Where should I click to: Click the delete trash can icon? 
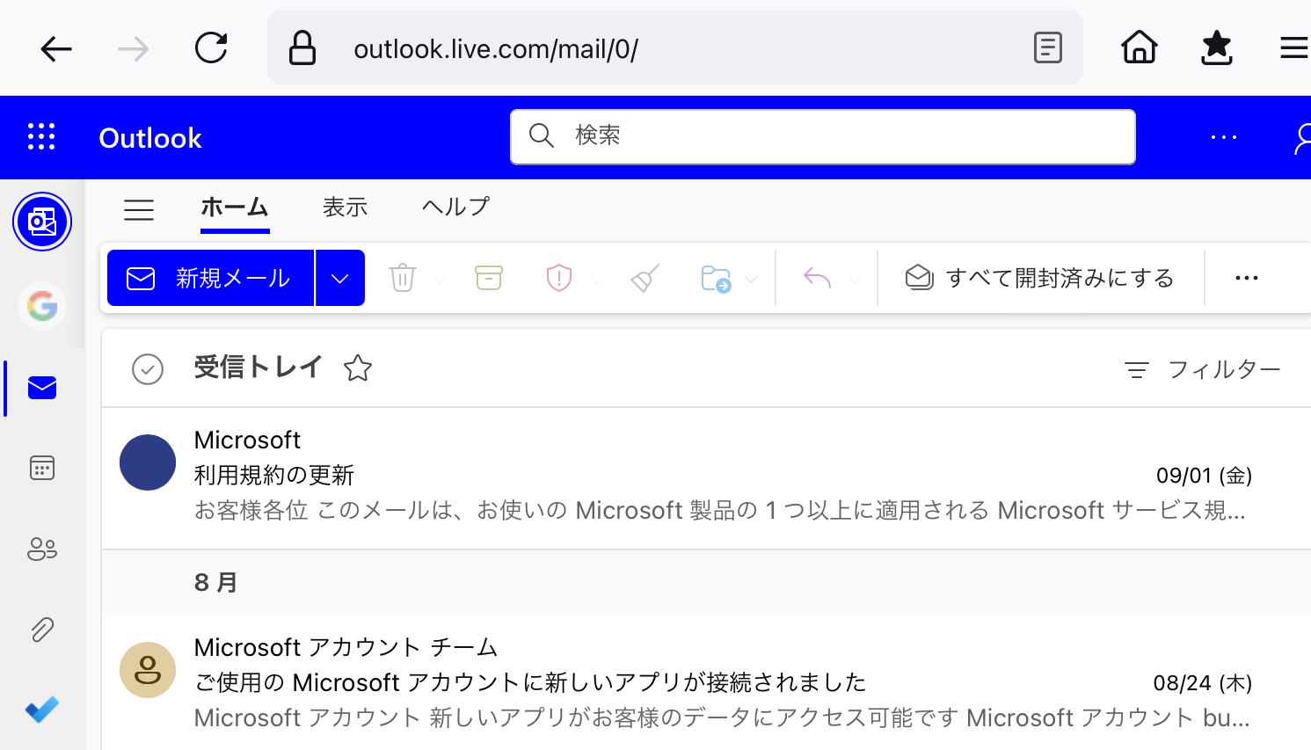tap(403, 278)
